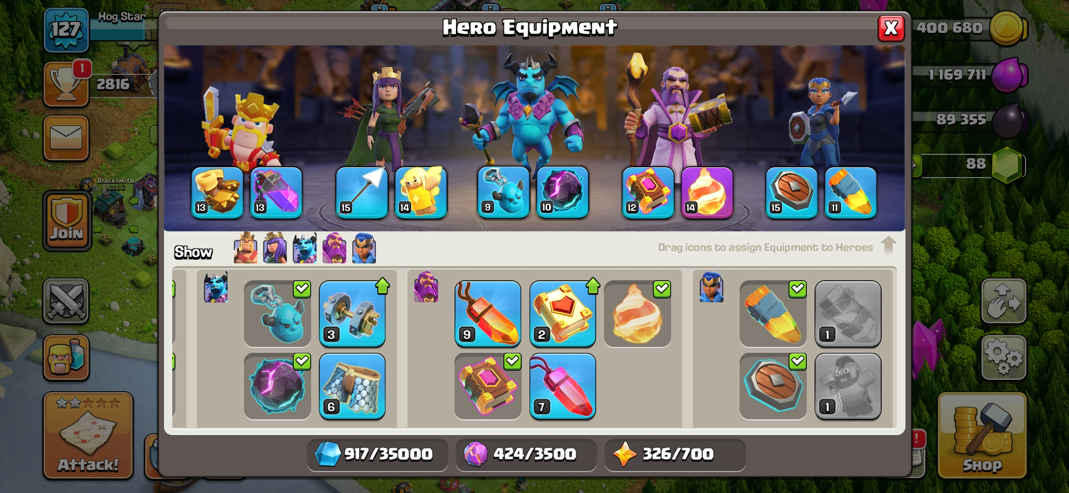
Task: Pick the Noble Iron level 3 dumbbell
Action: coord(352,314)
